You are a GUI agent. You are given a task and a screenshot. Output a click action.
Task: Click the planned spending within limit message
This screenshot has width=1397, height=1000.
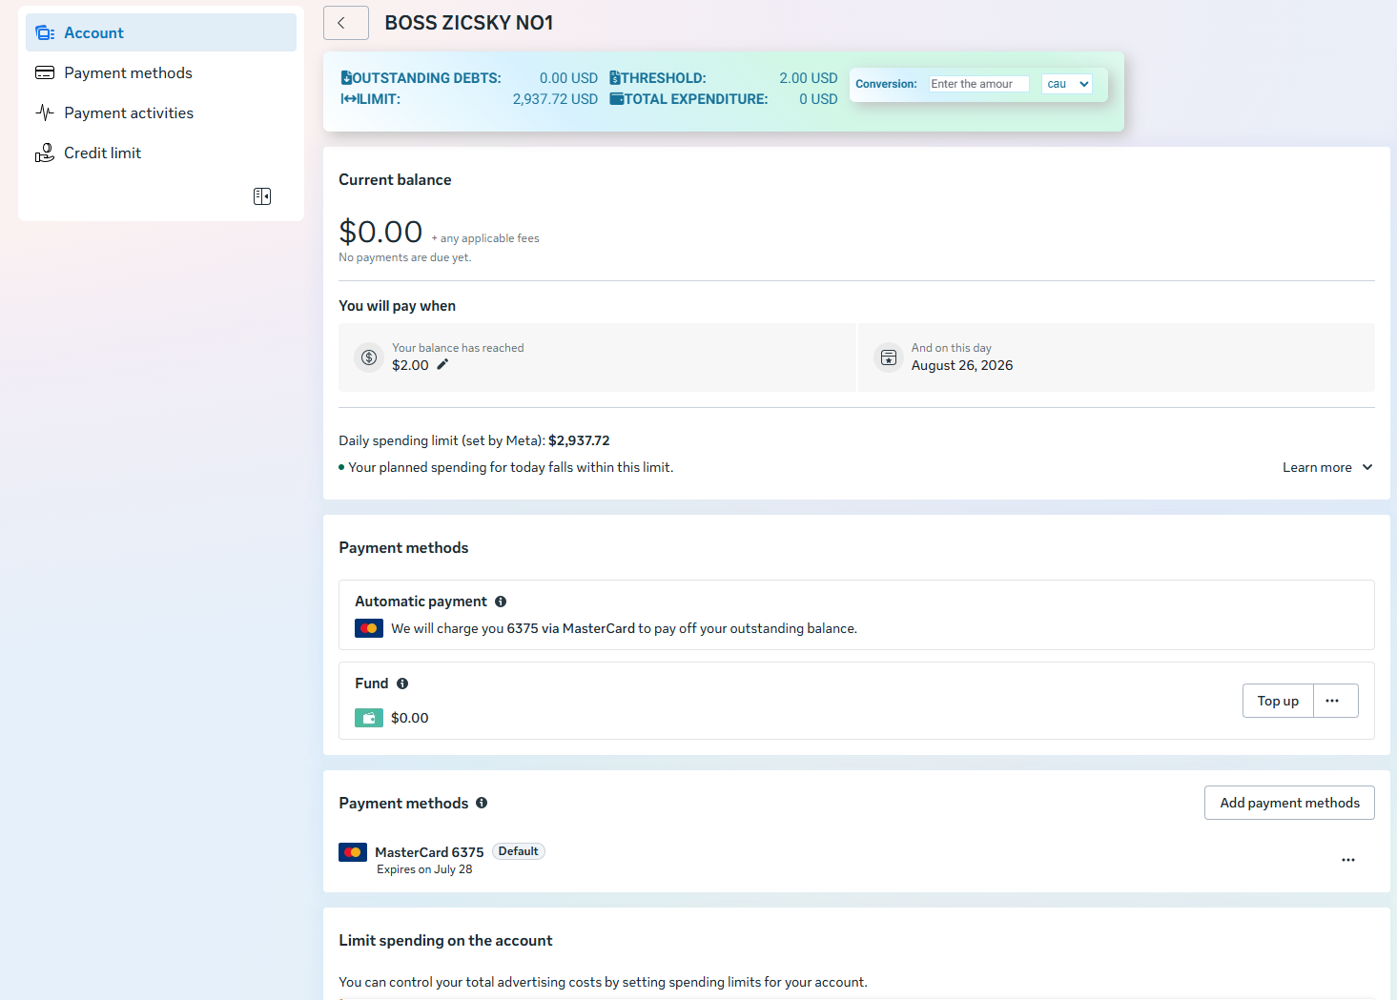[x=511, y=467]
